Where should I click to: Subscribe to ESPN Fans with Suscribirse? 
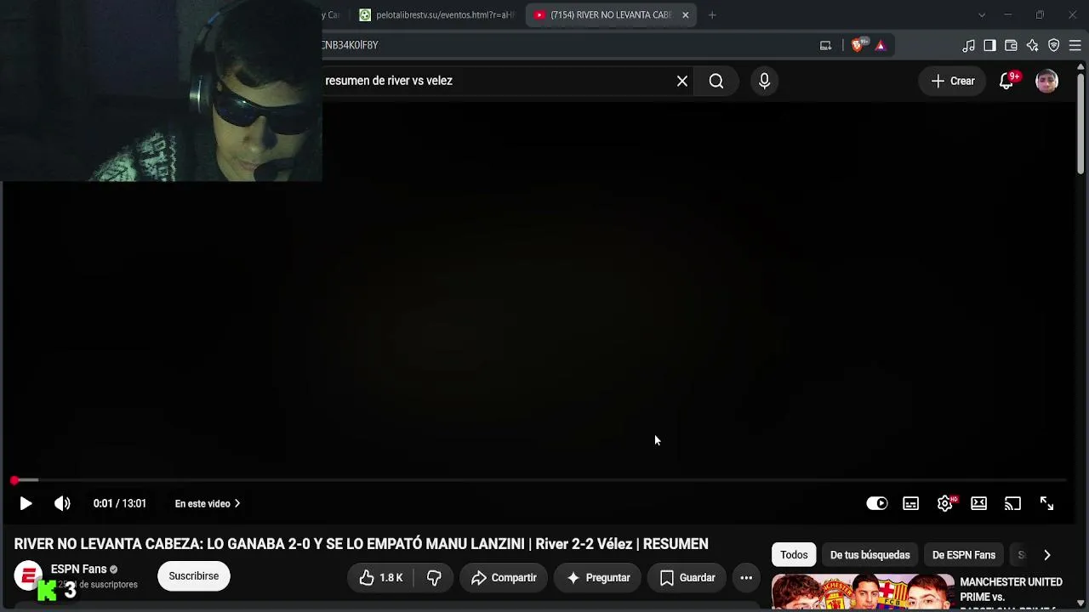[194, 576]
